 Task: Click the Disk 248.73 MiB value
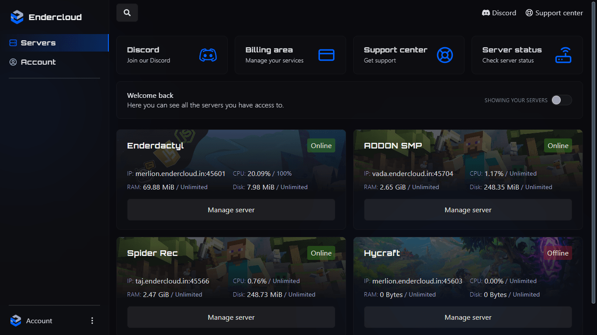[264, 294]
